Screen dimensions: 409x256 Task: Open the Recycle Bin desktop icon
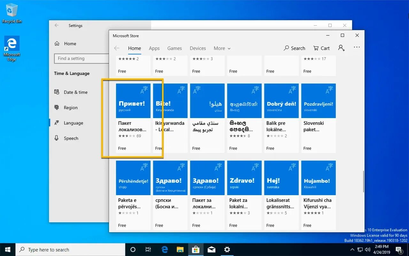coord(12,13)
